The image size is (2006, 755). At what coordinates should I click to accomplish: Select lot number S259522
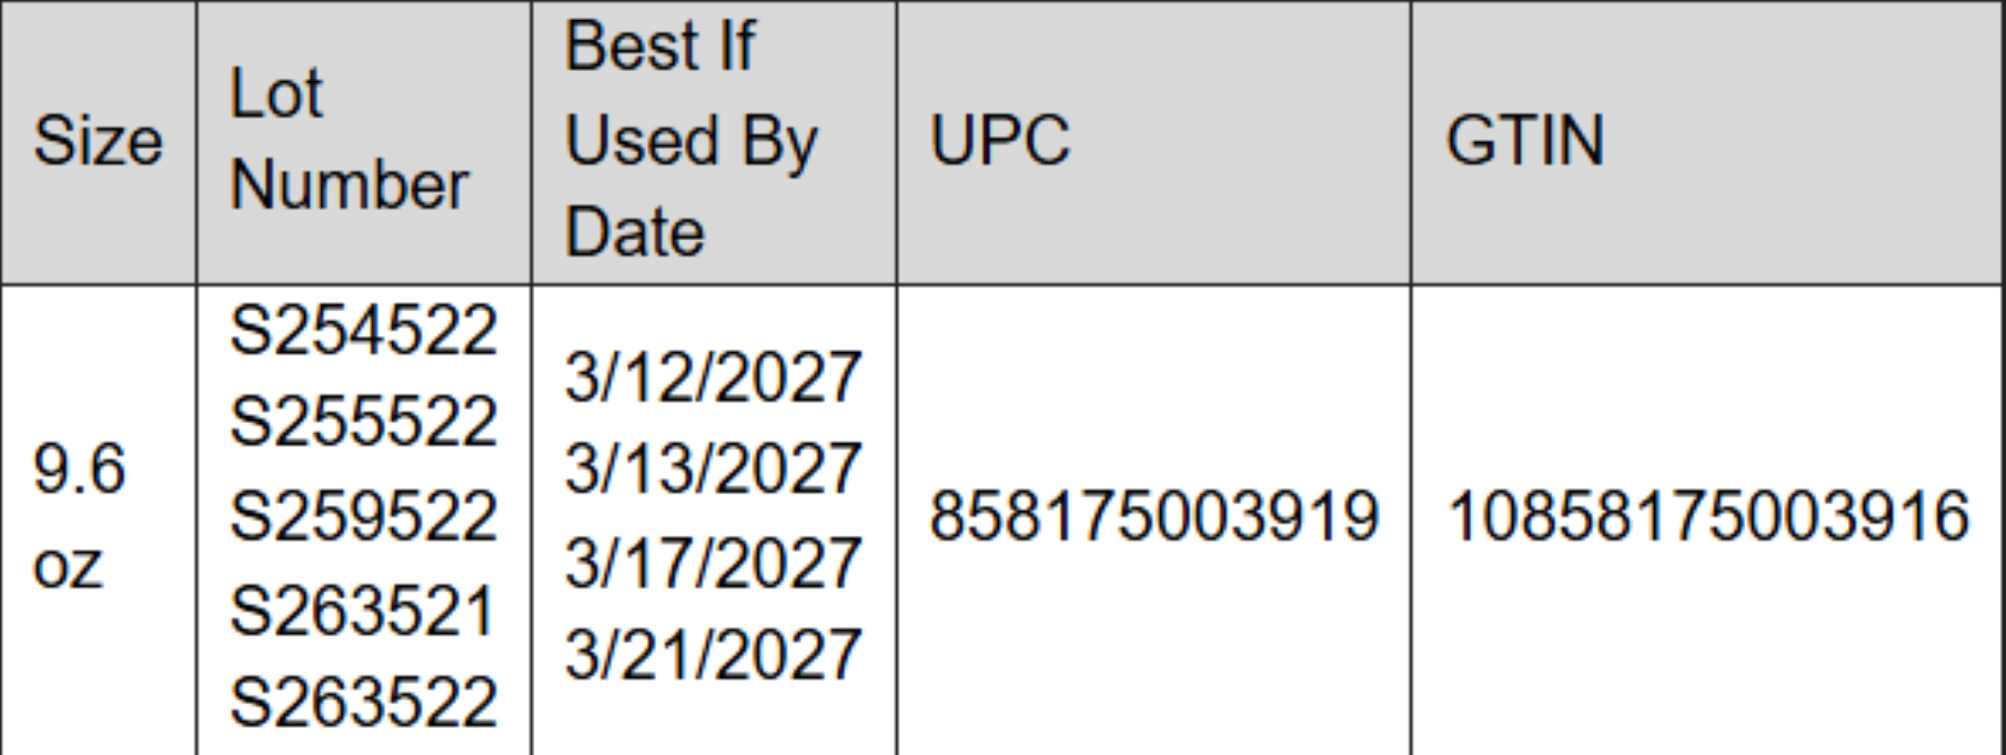(x=364, y=516)
